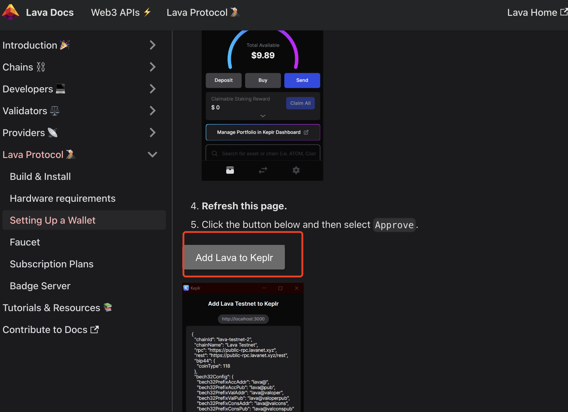568x412 pixels.
Task: Select Lava Protocol sidebar category
Action: click(x=39, y=155)
